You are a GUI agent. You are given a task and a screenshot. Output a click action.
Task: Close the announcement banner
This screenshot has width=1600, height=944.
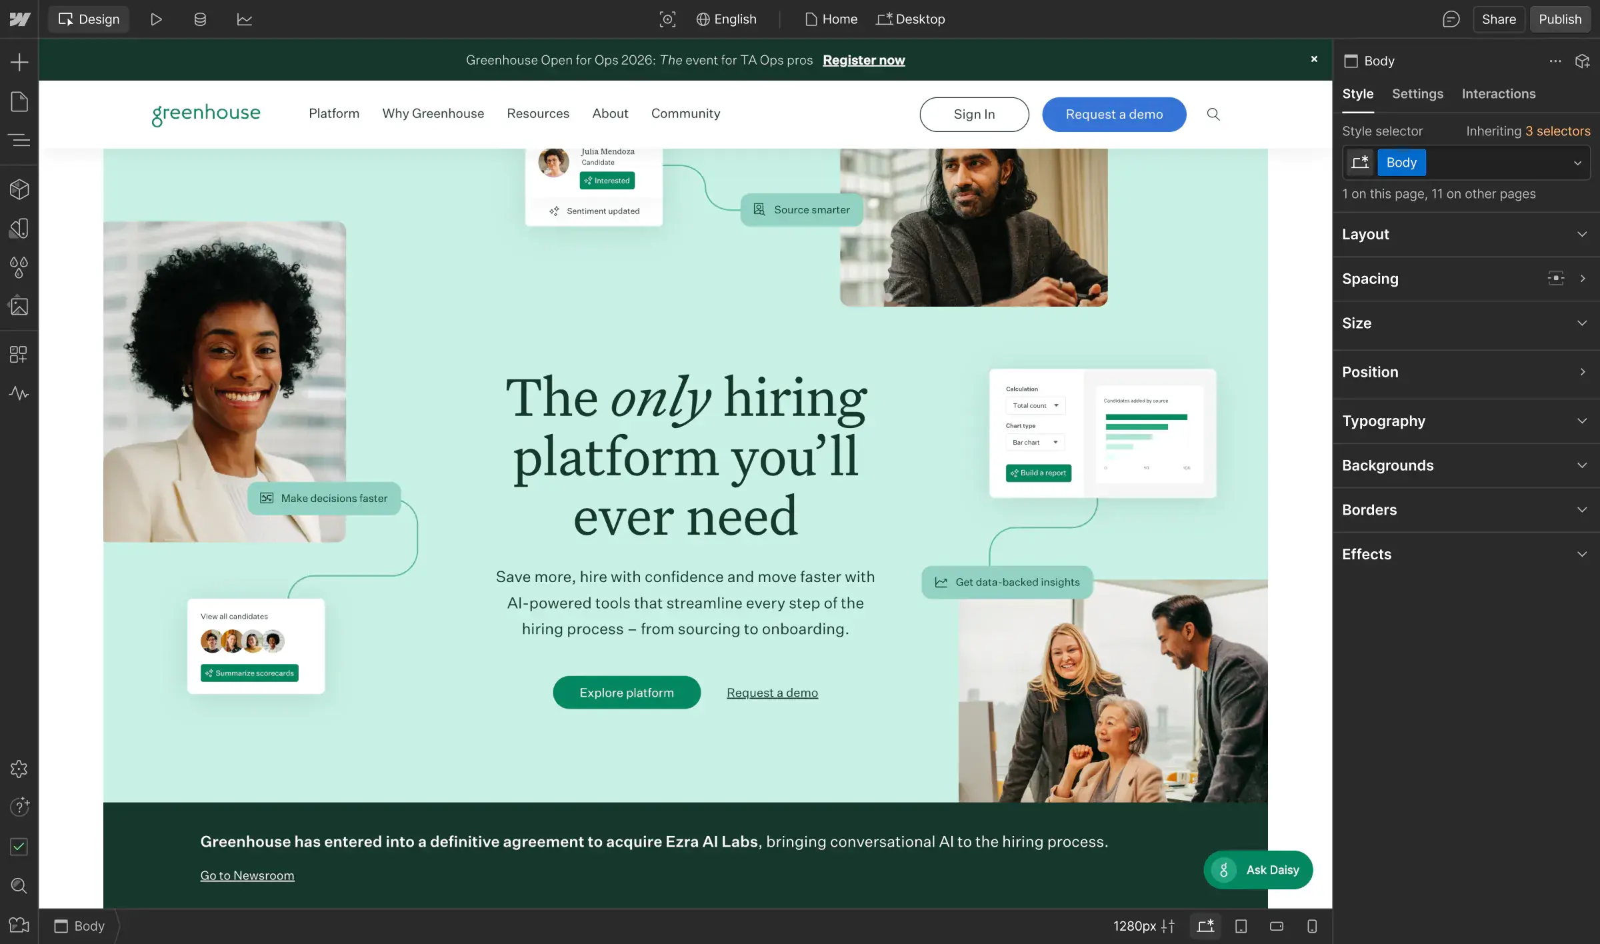(1314, 59)
